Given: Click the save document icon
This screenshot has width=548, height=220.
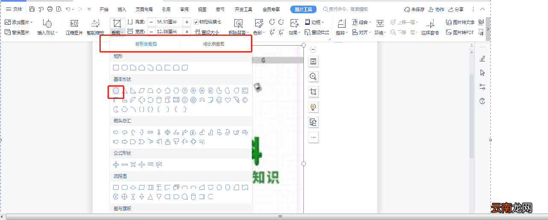Looking at the screenshot, I should [x=33, y=9].
